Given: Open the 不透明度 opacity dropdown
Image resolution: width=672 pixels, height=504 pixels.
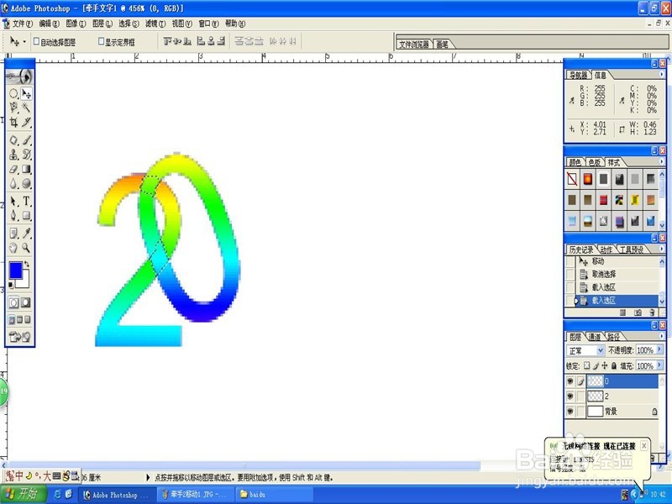Looking at the screenshot, I should (659, 349).
